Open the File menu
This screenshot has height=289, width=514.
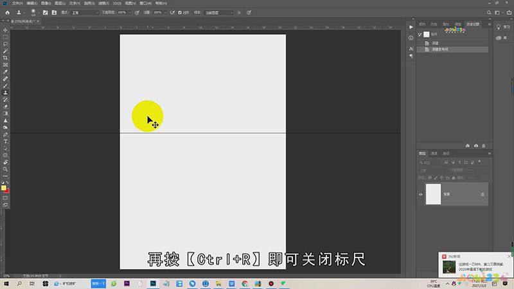tap(17, 3)
